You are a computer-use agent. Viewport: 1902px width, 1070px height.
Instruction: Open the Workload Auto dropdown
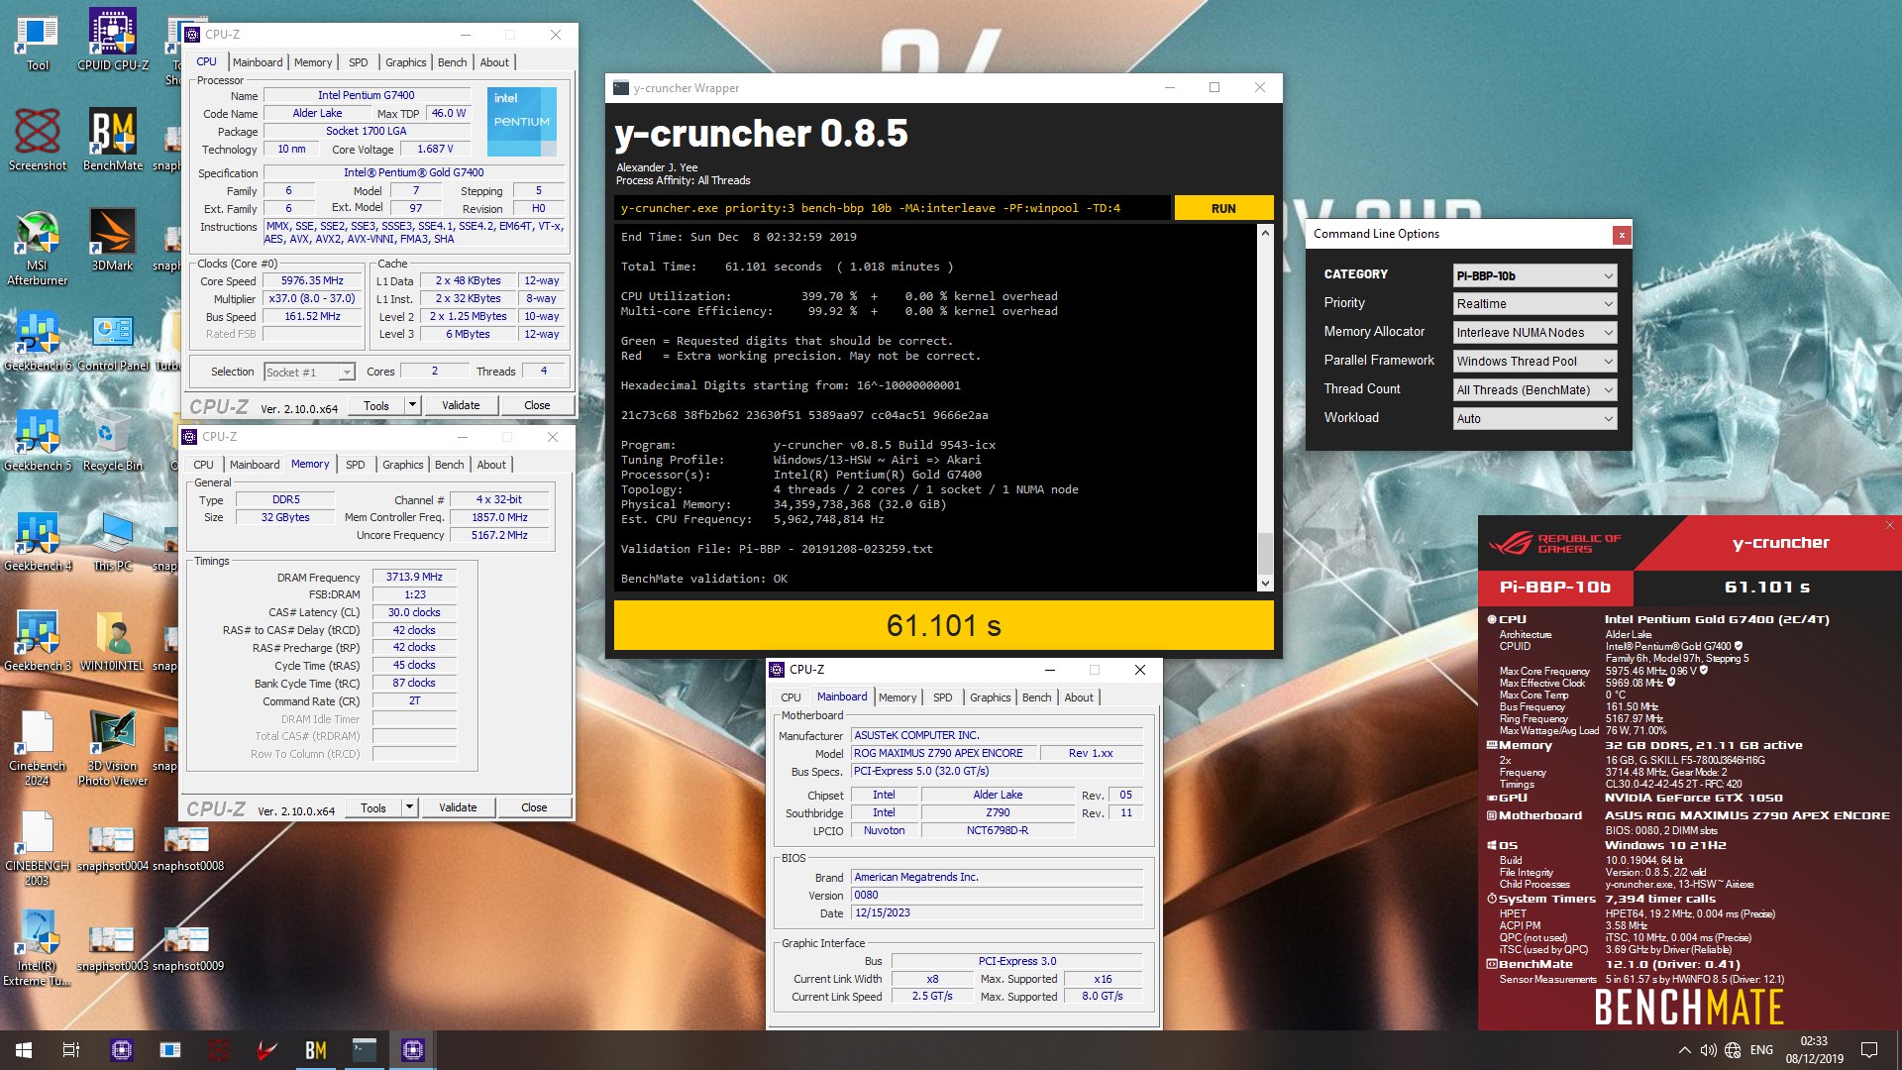[1534, 419]
